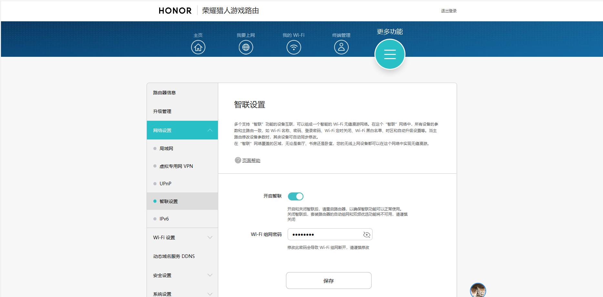603x297 pixels.
Task: Click the 我要上网 globe icon
Action: tap(246, 46)
